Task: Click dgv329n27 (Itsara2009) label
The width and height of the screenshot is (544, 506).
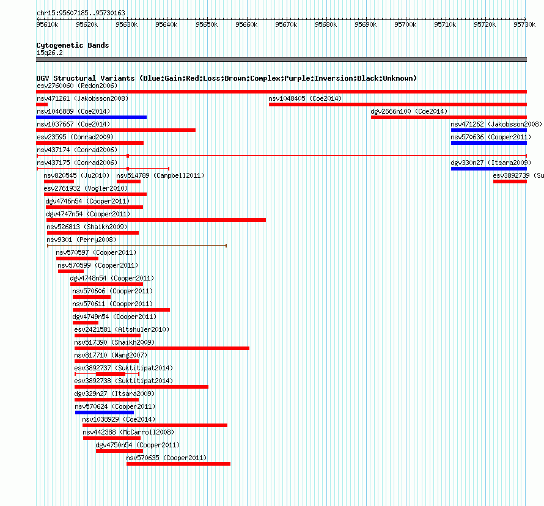Action: click(114, 394)
